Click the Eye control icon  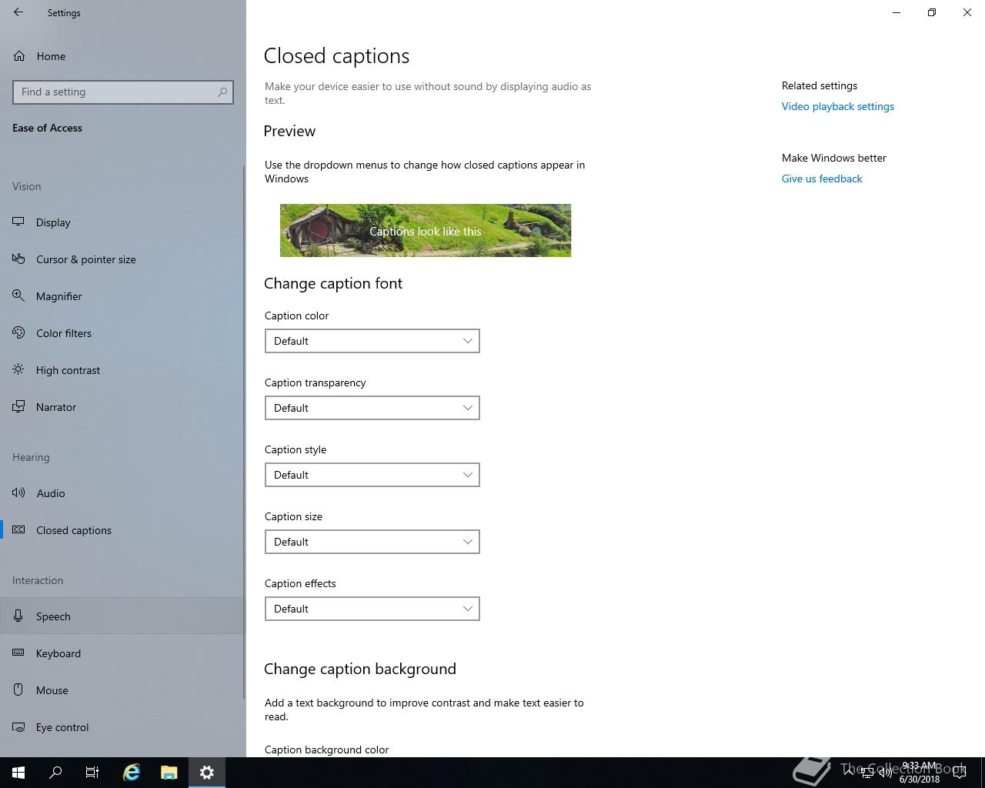(x=18, y=727)
